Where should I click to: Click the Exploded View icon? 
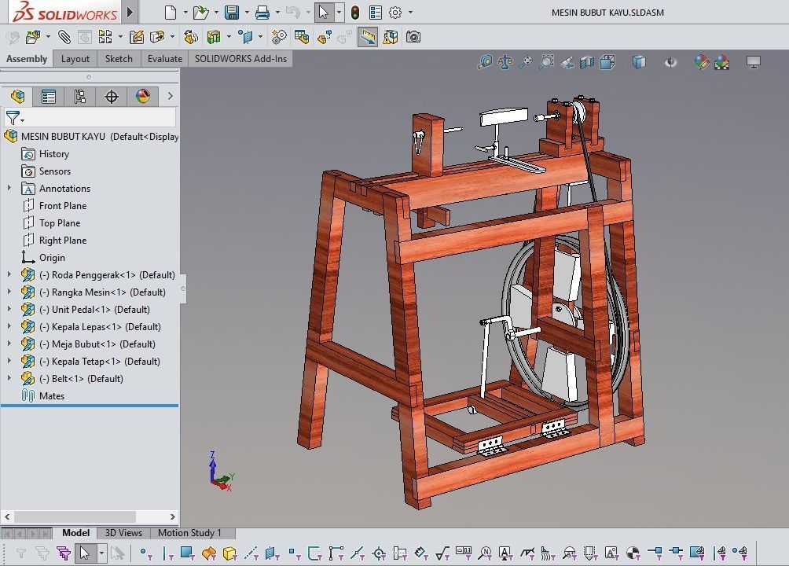(x=325, y=37)
